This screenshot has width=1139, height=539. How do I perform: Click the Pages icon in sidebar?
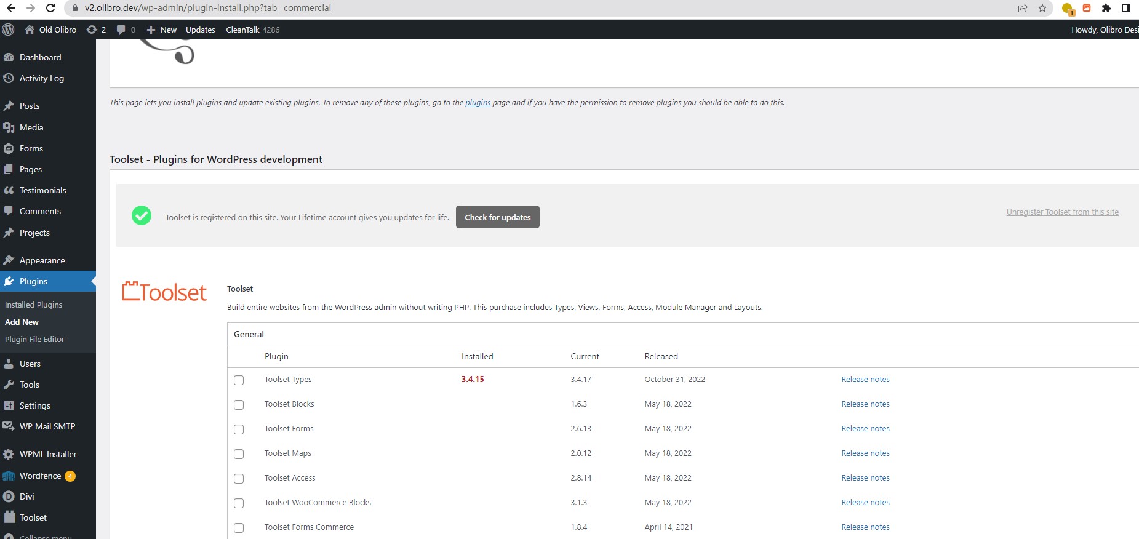(9, 169)
